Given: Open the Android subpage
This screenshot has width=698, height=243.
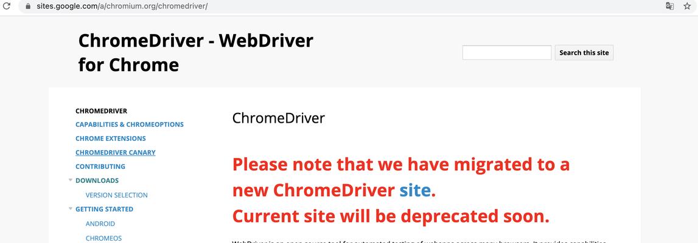Looking at the screenshot, I should point(100,224).
